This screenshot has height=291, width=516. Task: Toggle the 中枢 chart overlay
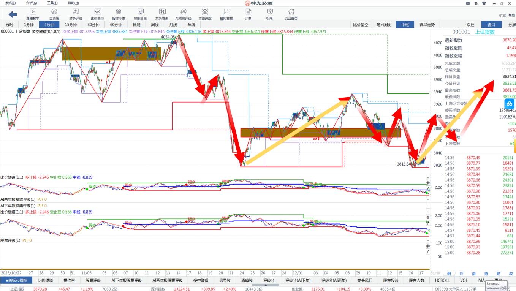[x=405, y=25]
